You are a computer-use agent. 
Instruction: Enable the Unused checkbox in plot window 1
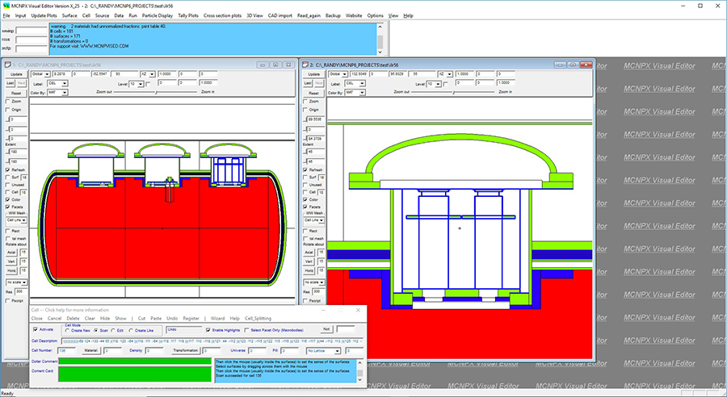pyautogui.click(x=8, y=185)
